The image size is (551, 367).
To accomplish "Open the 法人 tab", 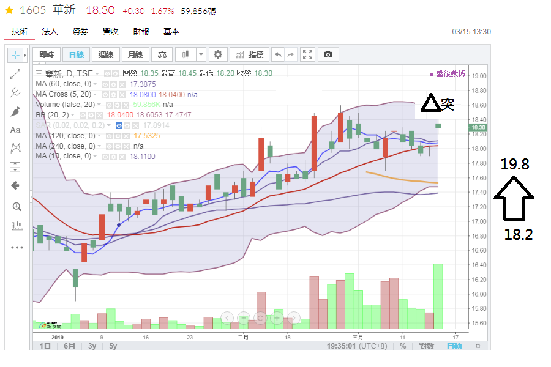I will point(50,32).
